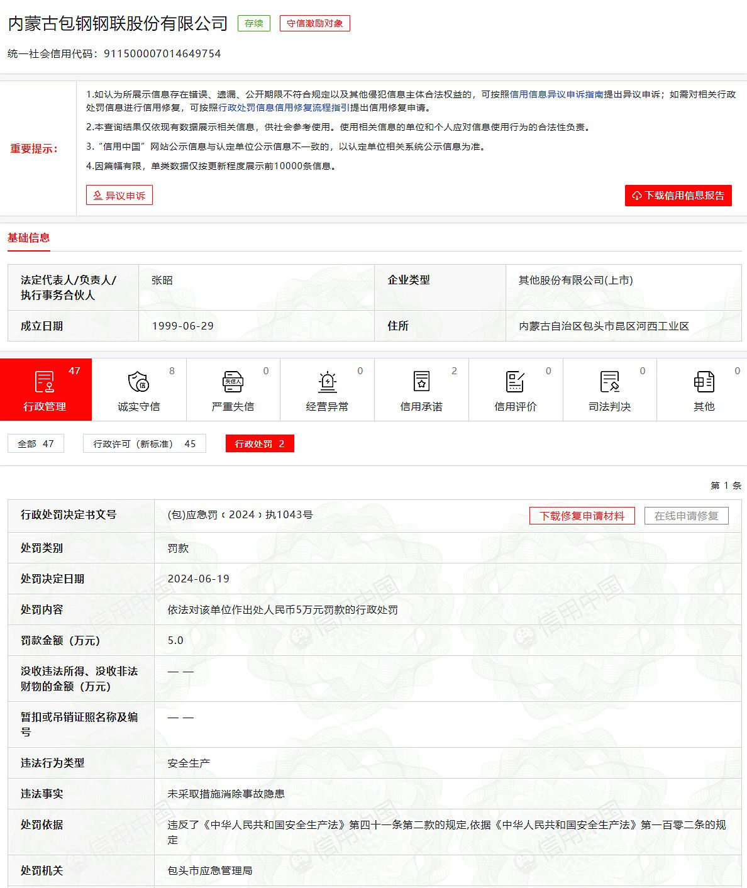Click company type 其他股份有限公司(上市)
The height and width of the screenshot is (888, 747).
(576, 280)
